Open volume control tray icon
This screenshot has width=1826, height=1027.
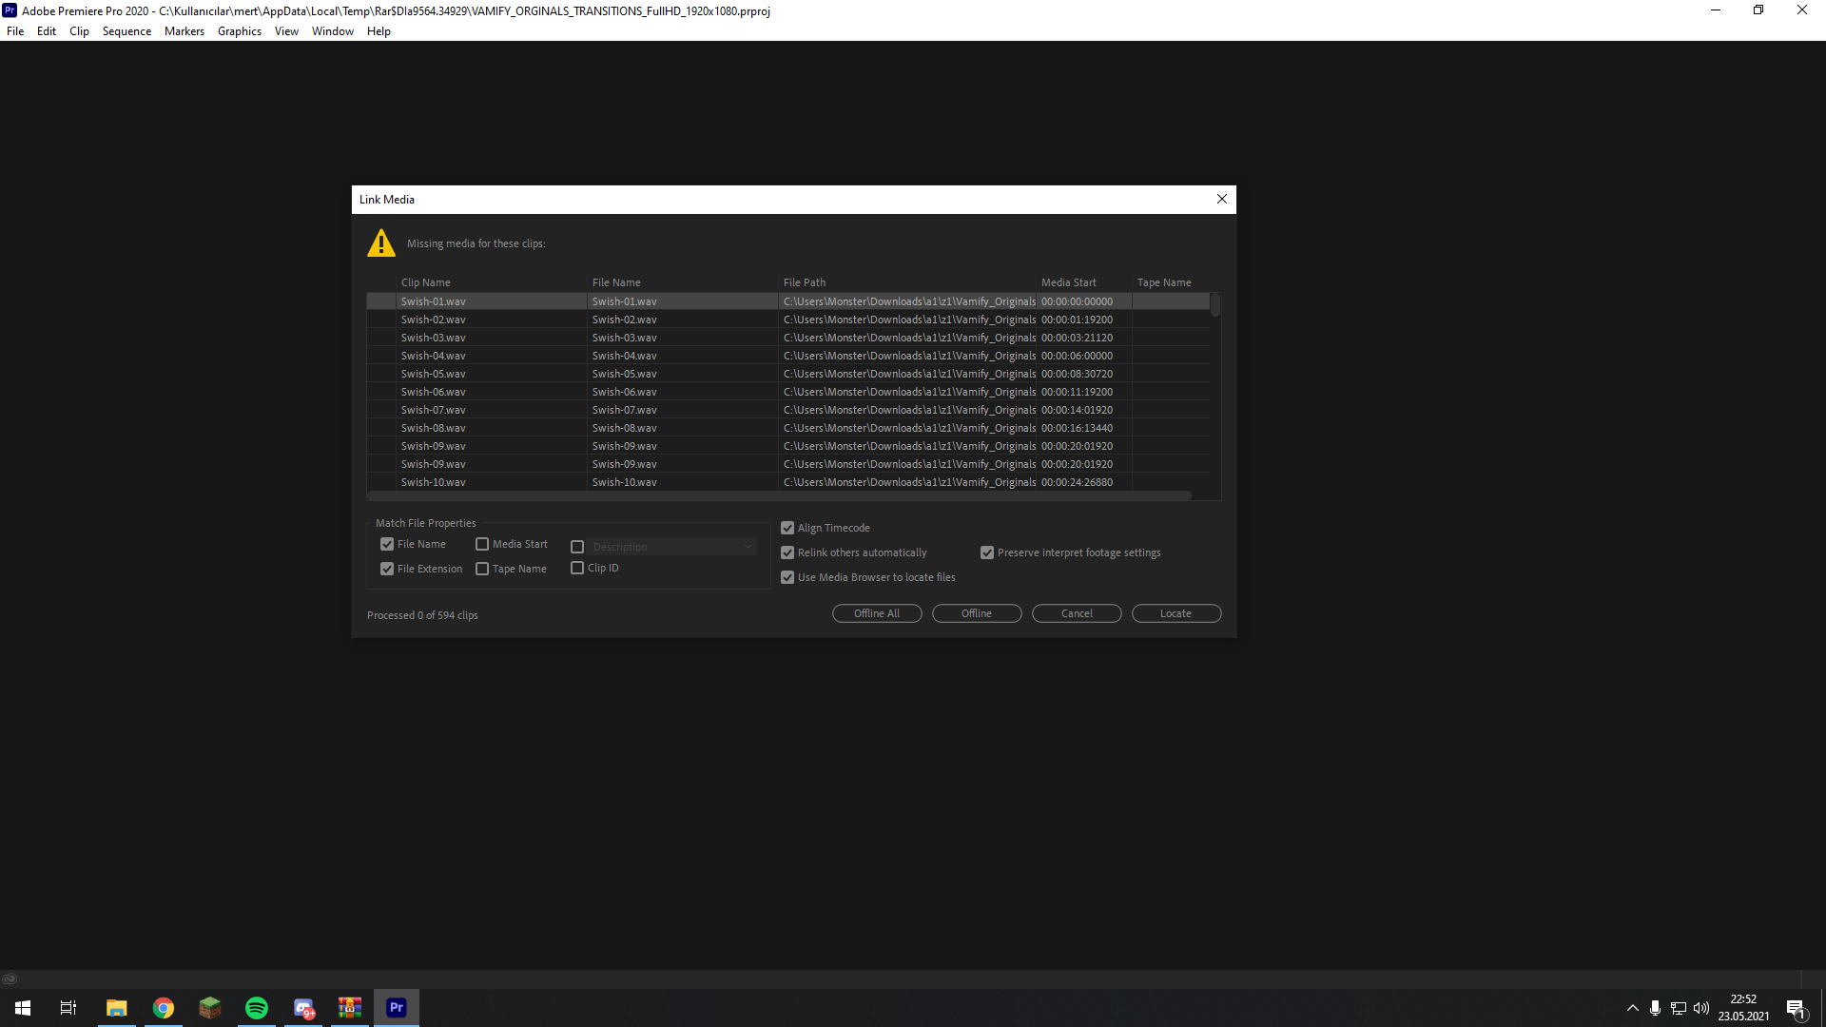click(1701, 1008)
